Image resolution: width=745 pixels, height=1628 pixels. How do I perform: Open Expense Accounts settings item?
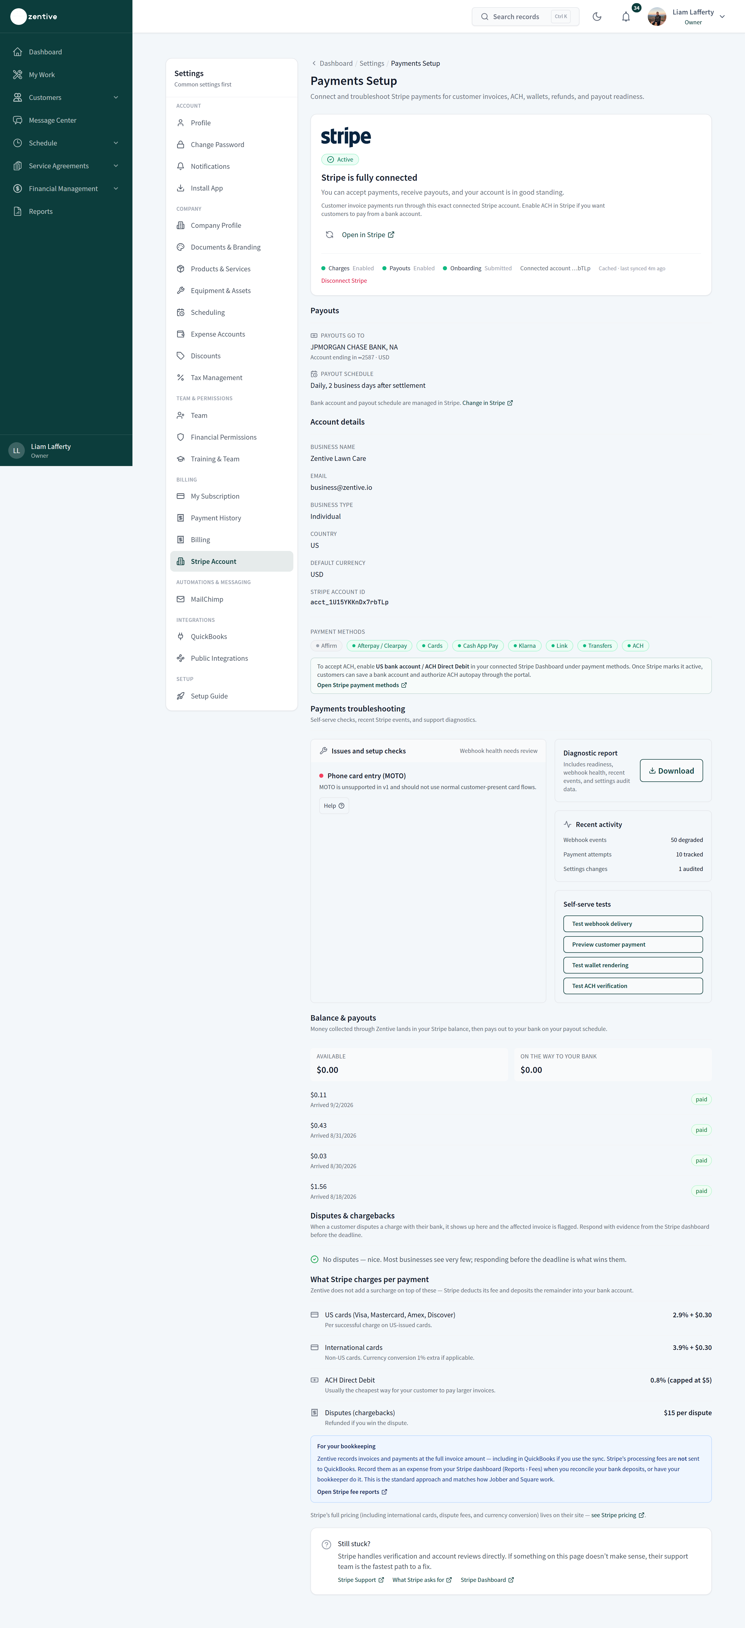pyautogui.click(x=232, y=334)
